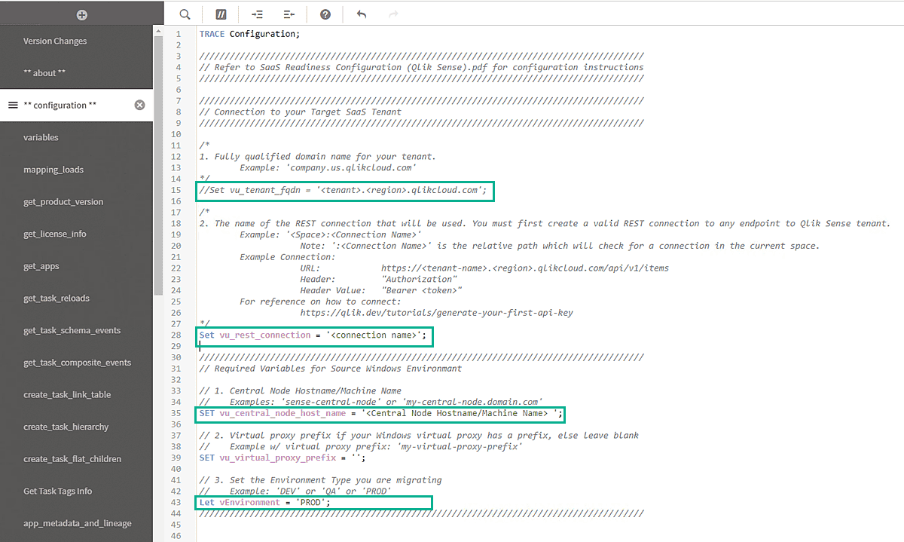Indent the selected script lines
Image resolution: width=904 pixels, height=542 pixels.
[x=256, y=14]
